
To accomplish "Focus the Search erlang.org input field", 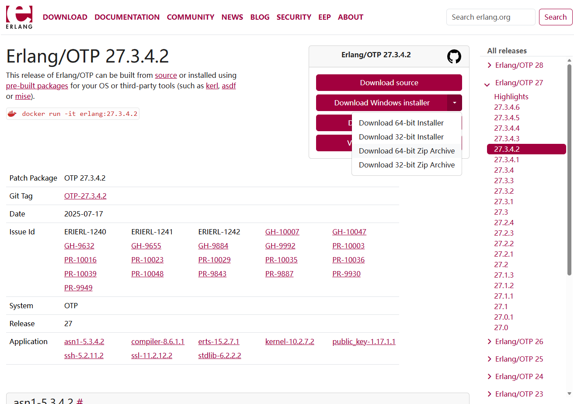I will coord(491,17).
